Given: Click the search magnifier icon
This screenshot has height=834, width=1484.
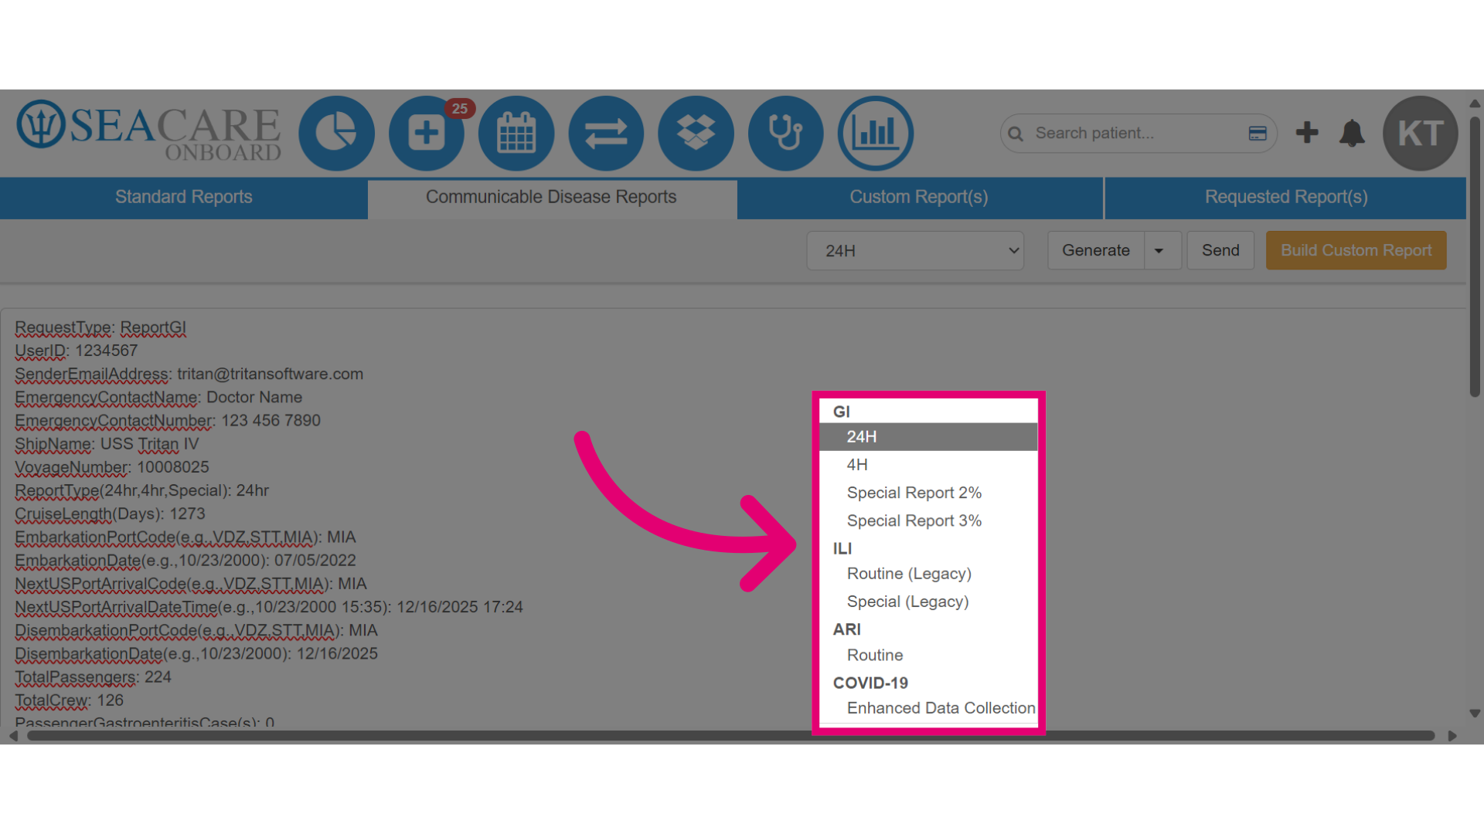Looking at the screenshot, I should click(x=1016, y=134).
